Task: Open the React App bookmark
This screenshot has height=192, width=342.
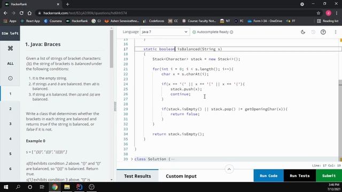Action: pyautogui.click(x=30, y=21)
